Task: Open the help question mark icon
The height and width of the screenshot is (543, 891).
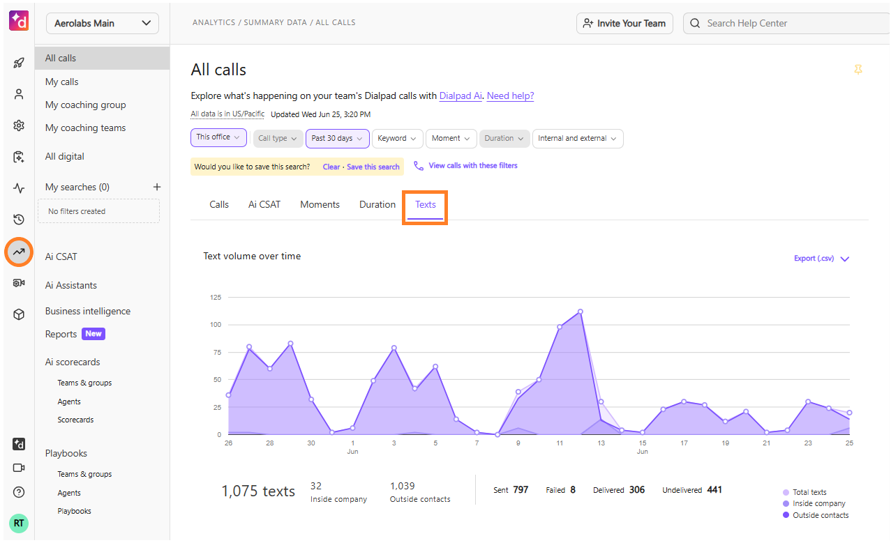Action: pyautogui.click(x=19, y=492)
